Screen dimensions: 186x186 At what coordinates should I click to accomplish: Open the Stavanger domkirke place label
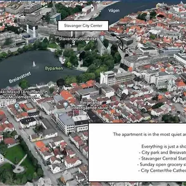pyautogui.click(x=78, y=39)
